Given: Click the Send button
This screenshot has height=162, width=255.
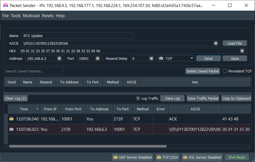Looking at the screenshot, I should pos(208,58).
